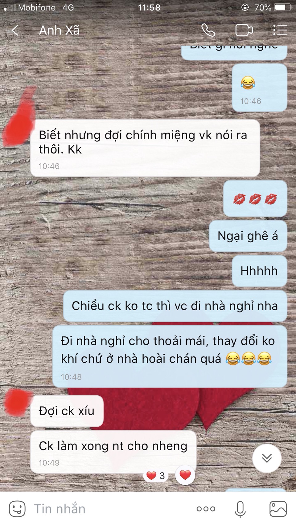Image resolution: width=296 pixels, height=526 pixels.
Task: Tap the "Hhhhh" message bubble
Action: coord(259,271)
